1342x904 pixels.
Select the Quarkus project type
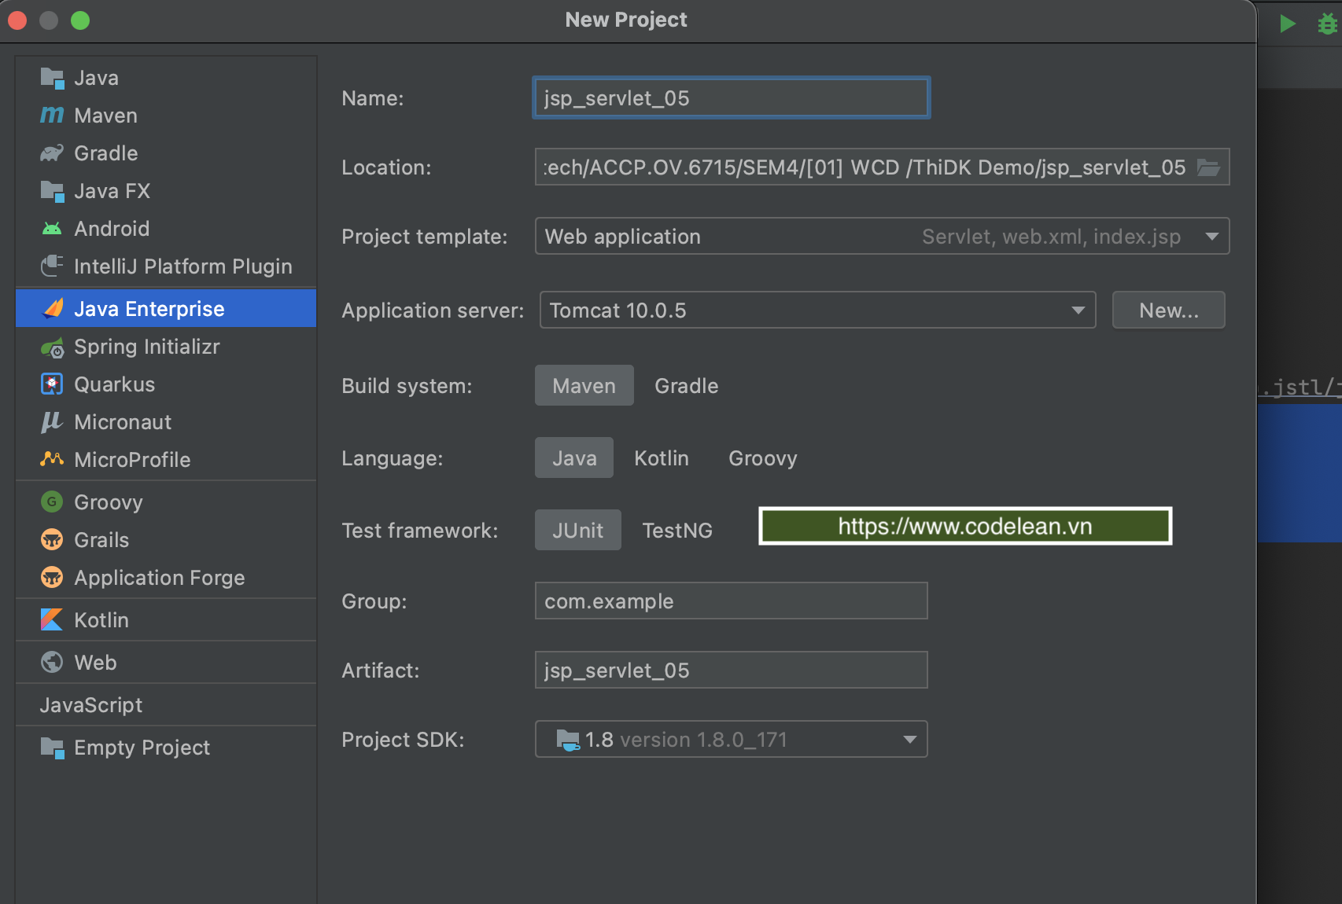click(x=115, y=384)
